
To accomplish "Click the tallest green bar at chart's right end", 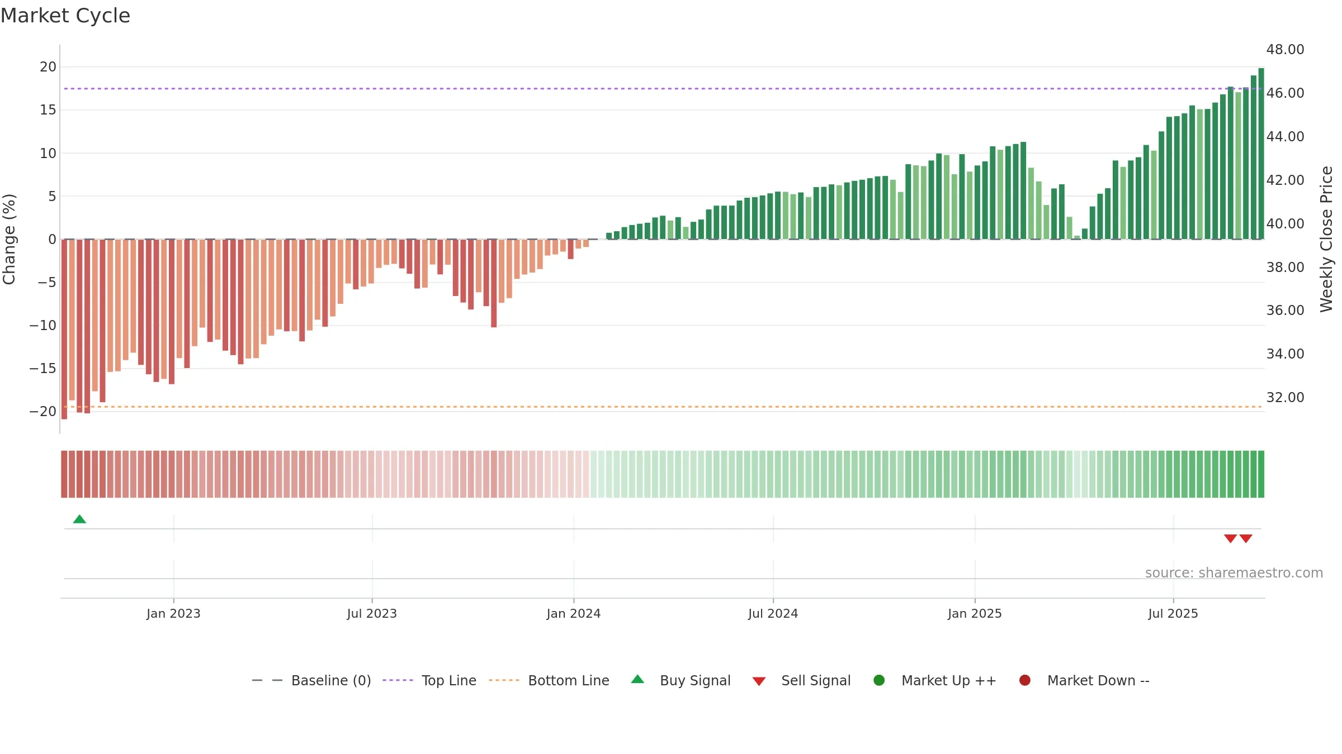I will pyautogui.click(x=1261, y=154).
